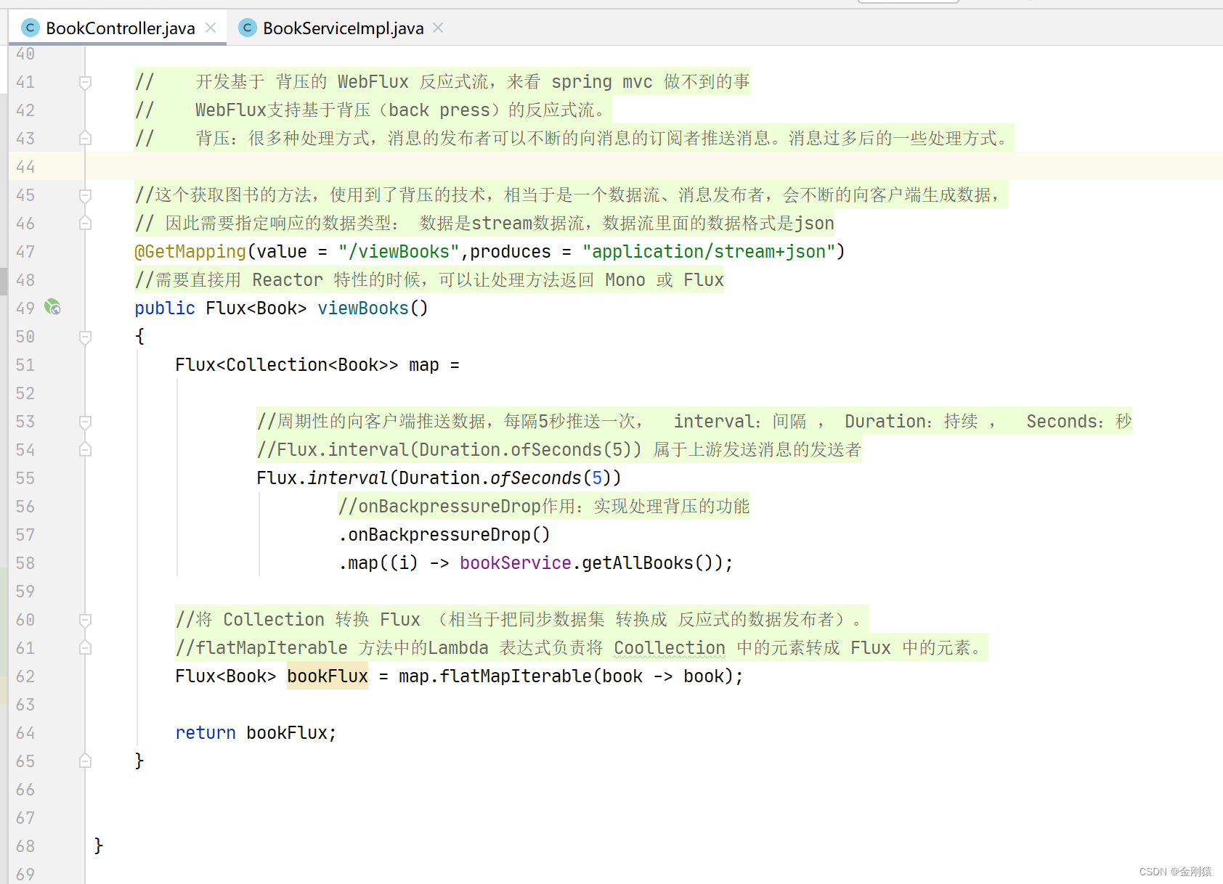Click line number 49 in the gutter

(x=25, y=308)
